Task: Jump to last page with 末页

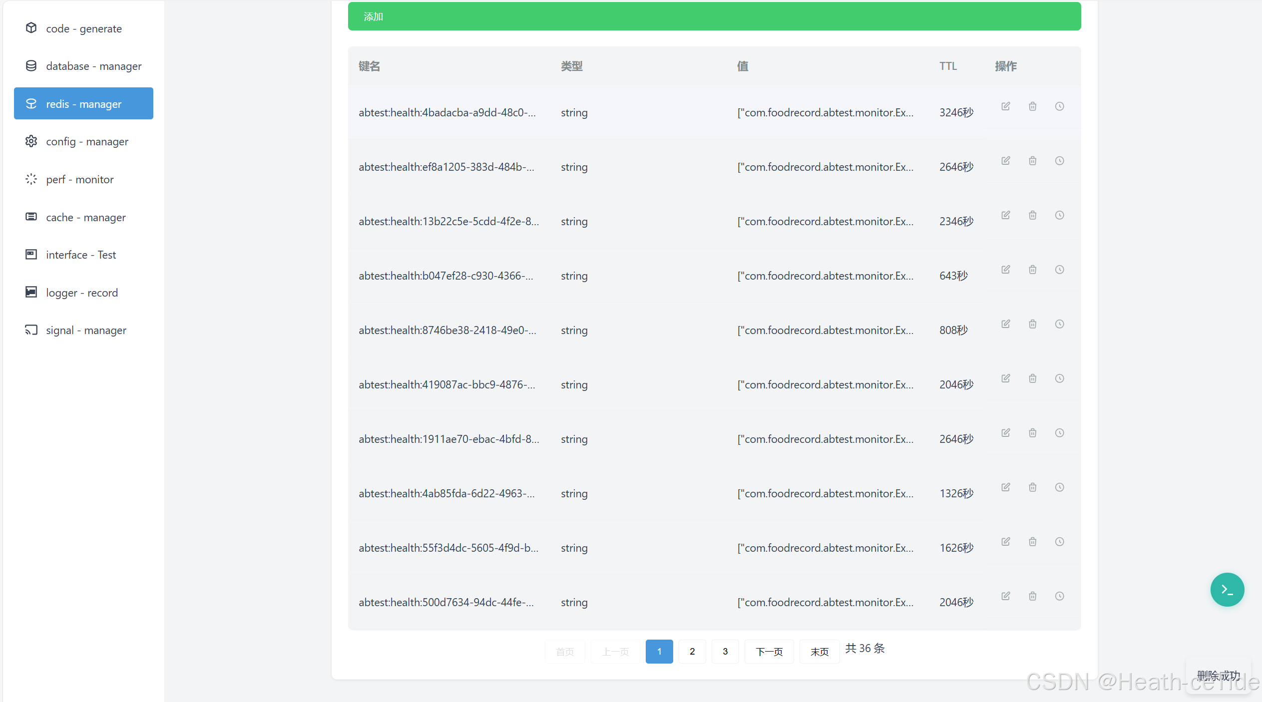Action: coord(819,652)
